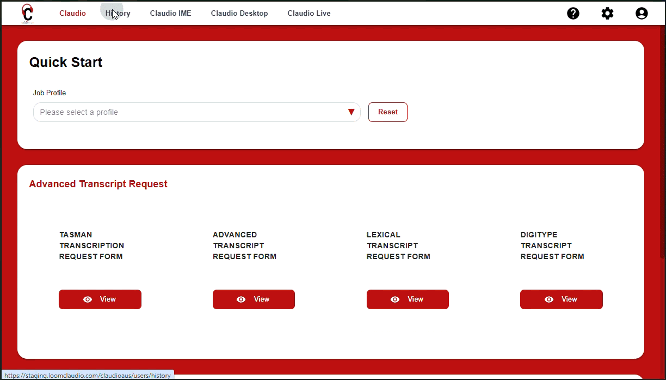View the Tasman Transcription Request Form

[x=100, y=299]
